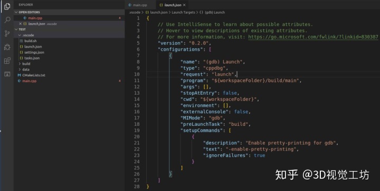Image resolution: width=380 pixels, height=191 pixels.
Task: Click the true value after "ignoreFailures"
Action: point(259,156)
